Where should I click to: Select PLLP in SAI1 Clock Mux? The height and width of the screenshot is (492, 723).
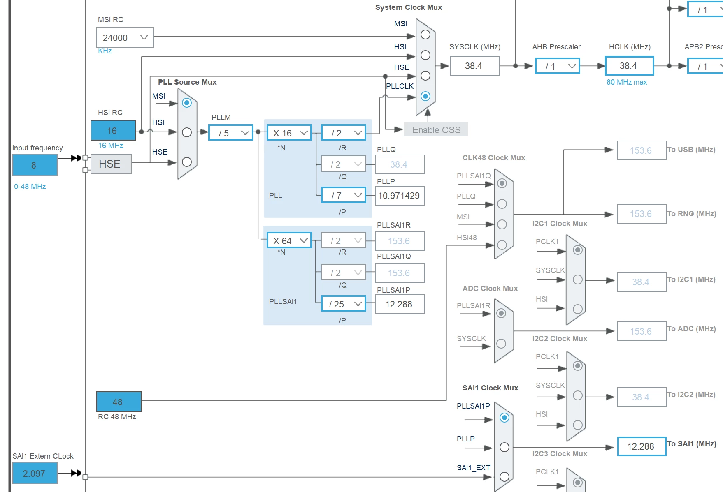(x=504, y=447)
